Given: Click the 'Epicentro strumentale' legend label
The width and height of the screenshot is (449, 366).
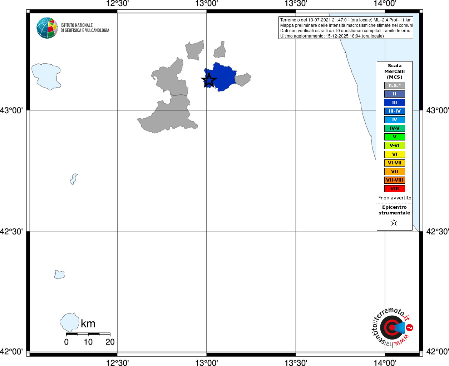Looking at the screenshot, I should (394, 210).
